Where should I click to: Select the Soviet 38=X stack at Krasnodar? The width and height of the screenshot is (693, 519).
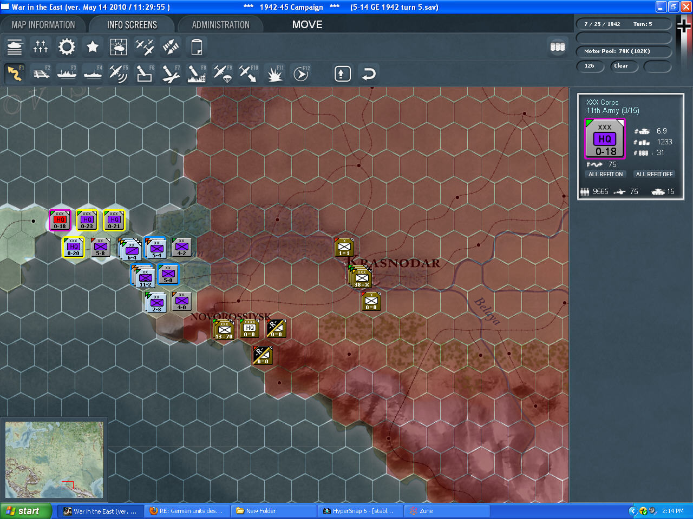pos(360,276)
